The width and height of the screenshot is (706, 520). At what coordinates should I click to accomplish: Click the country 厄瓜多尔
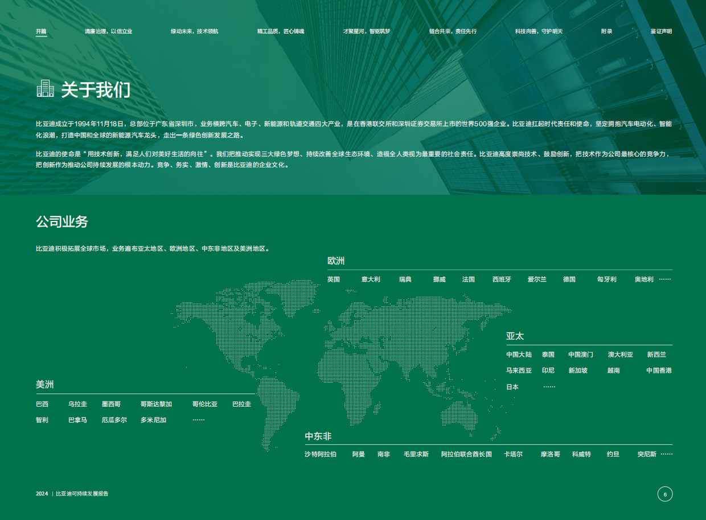tap(114, 420)
